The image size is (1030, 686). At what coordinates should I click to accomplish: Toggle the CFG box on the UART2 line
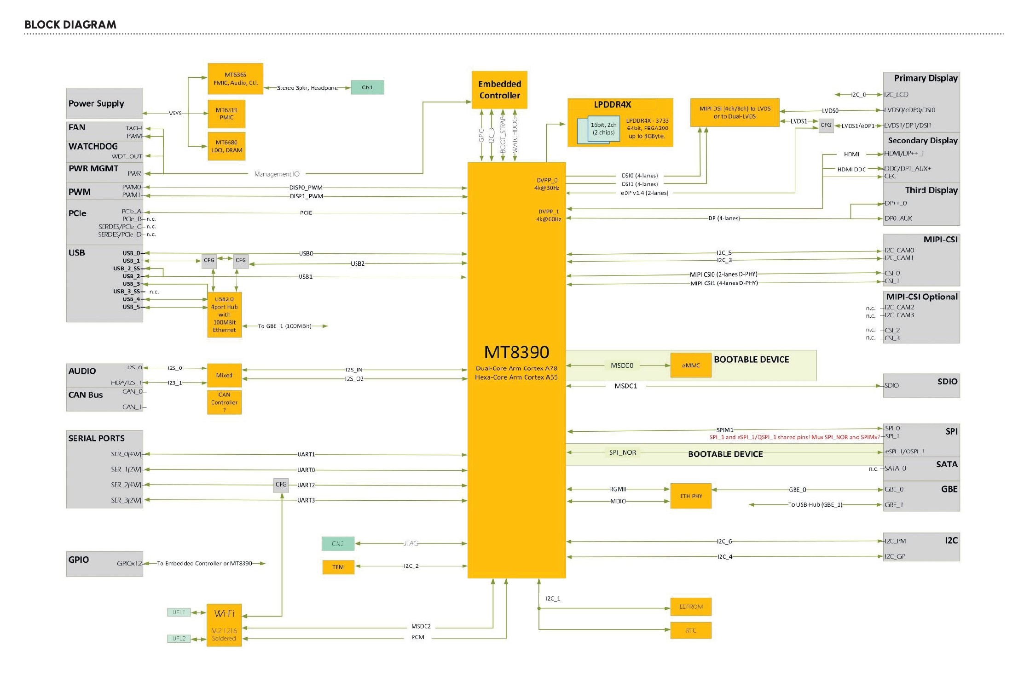click(281, 485)
